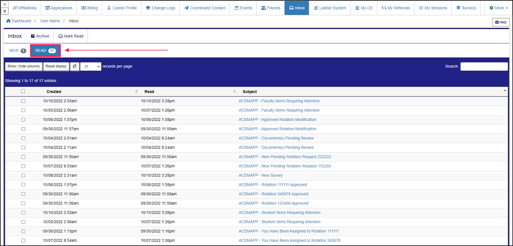The height and width of the screenshot is (246, 513).
Task: Open the Dashboard home icon in breadcrumb
Action: coord(7,20)
